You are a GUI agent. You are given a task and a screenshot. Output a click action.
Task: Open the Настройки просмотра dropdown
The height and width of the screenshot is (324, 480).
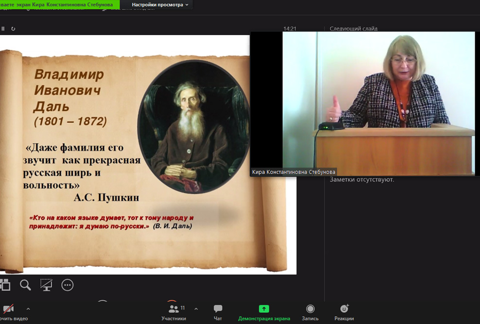tap(160, 5)
